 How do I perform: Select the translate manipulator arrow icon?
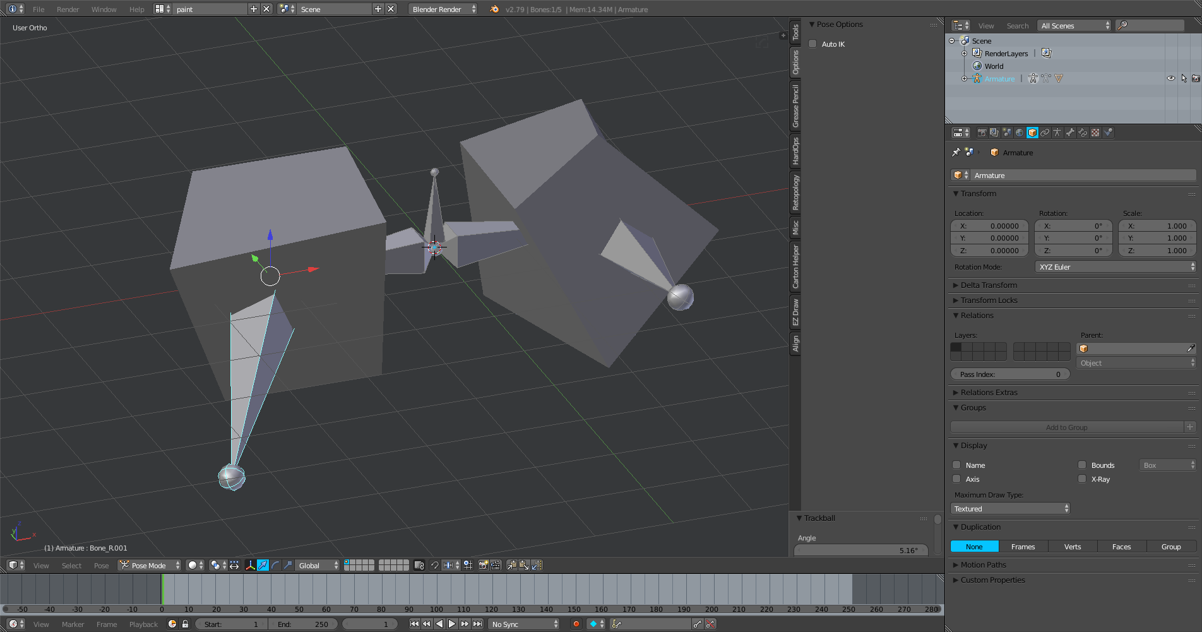[263, 565]
